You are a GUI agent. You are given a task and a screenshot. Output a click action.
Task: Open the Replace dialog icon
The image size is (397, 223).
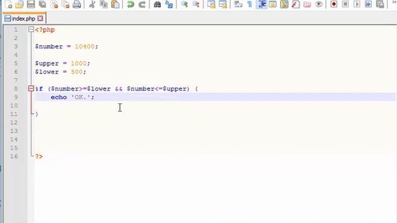169,4
